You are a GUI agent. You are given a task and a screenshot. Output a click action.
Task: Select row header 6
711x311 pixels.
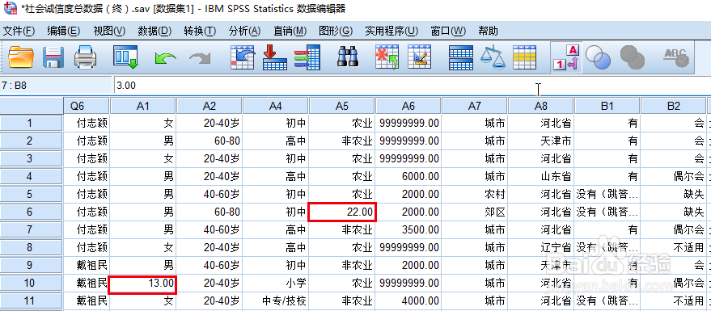pyautogui.click(x=32, y=212)
